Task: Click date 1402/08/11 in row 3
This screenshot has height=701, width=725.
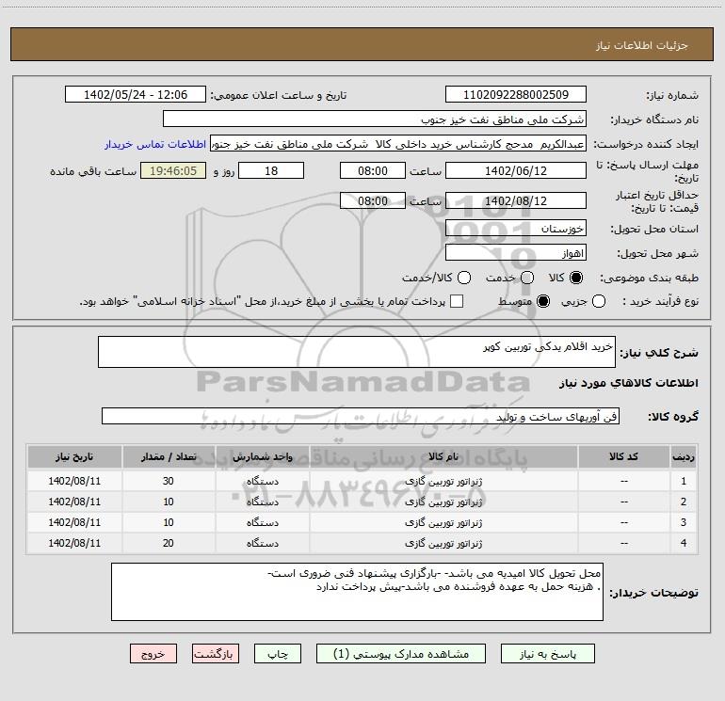Action: click(x=74, y=522)
